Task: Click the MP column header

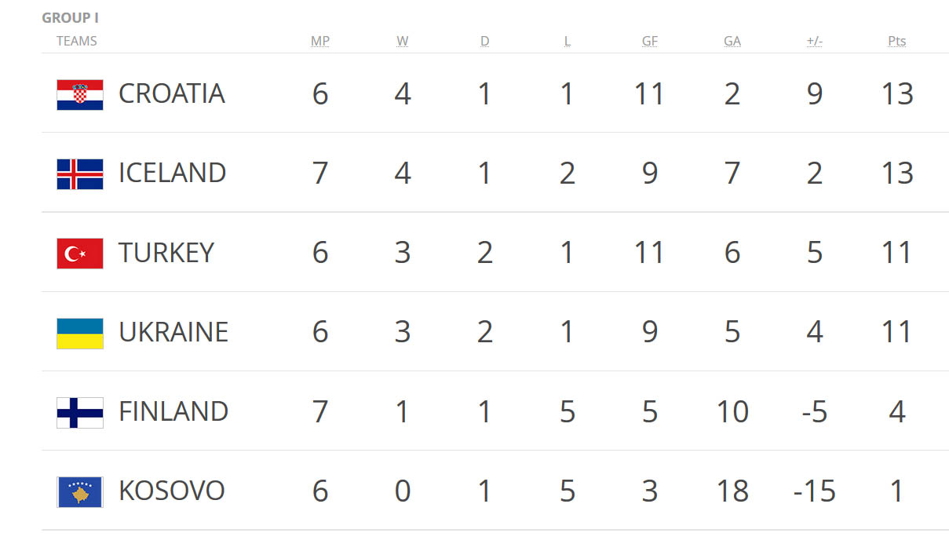Action: [320, 42]
